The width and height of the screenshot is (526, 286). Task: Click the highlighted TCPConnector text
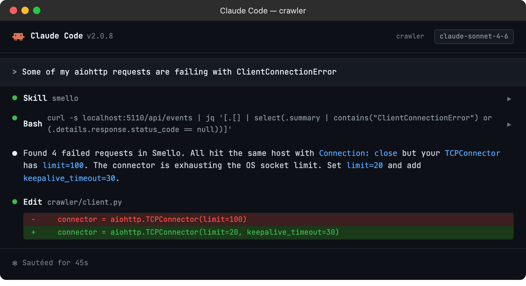(x=472, y=153)
